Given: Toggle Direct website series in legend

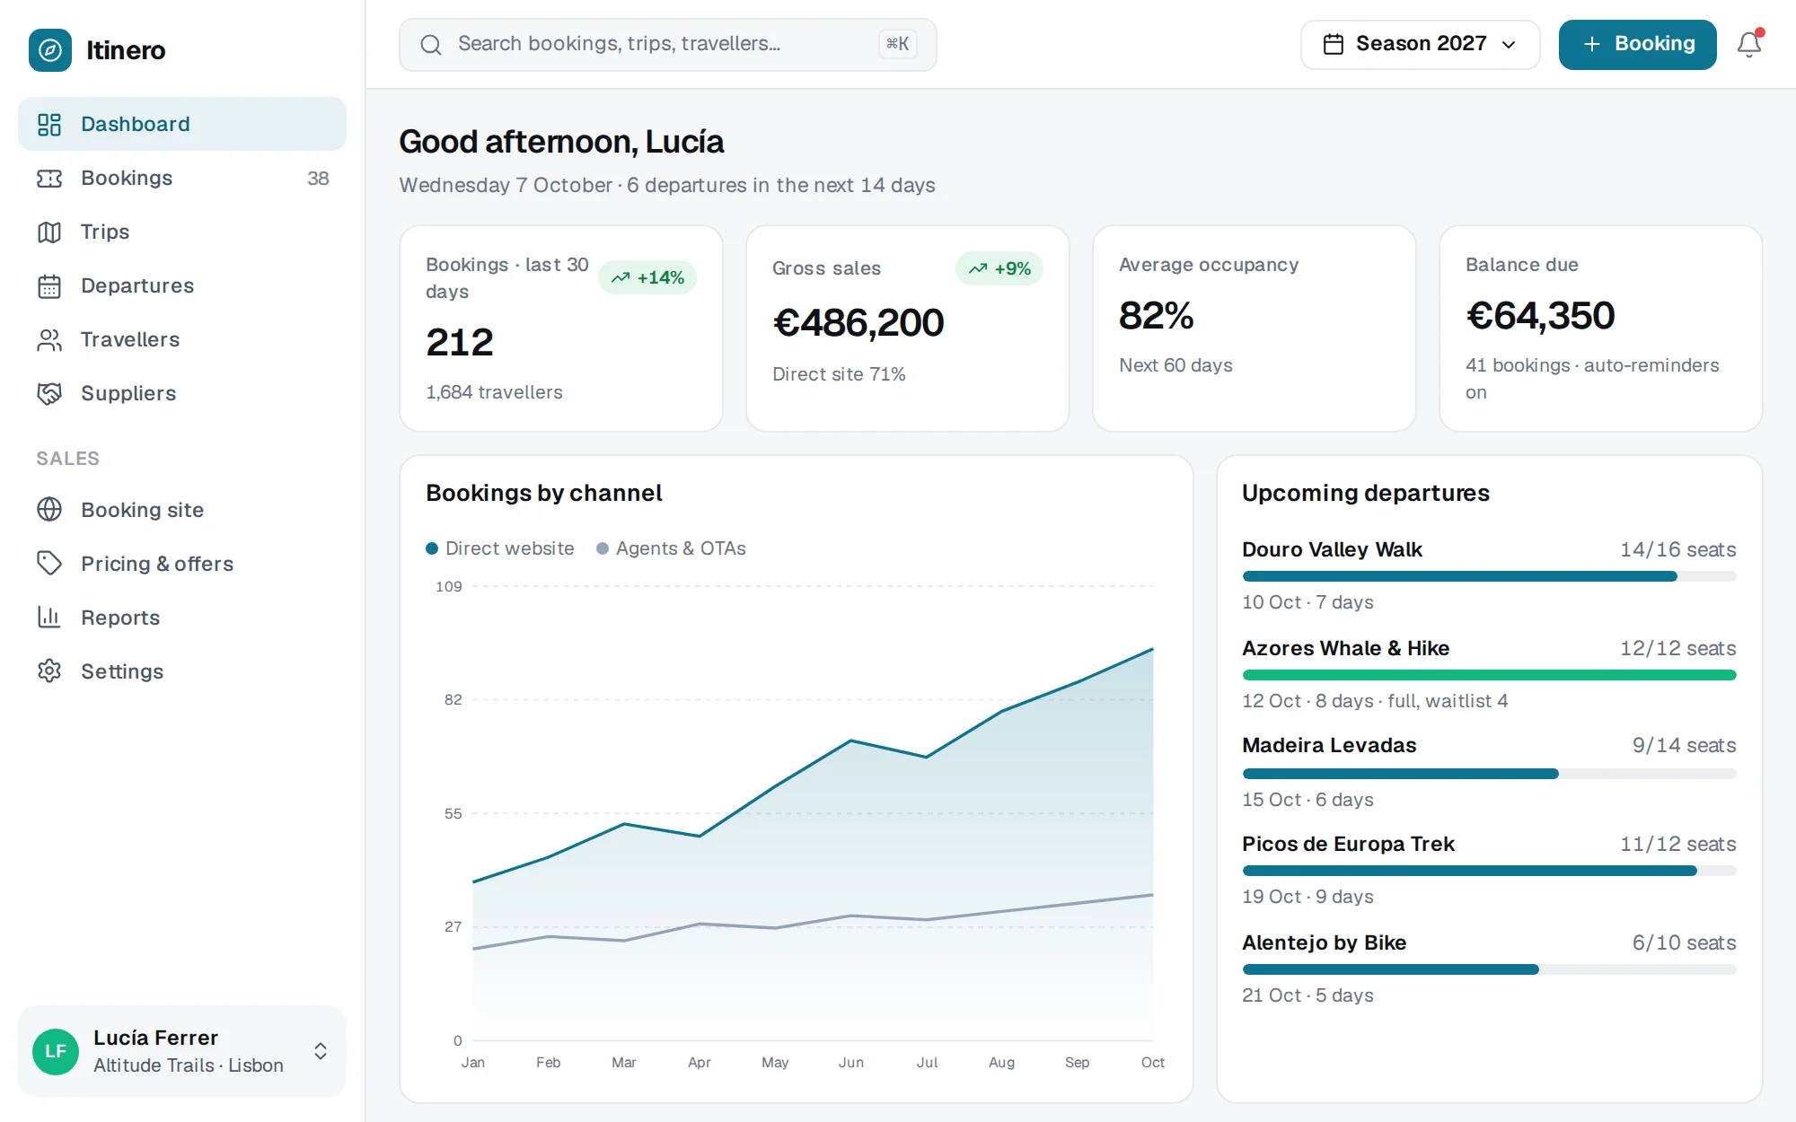Looking at the screenshot, I should point(500,548).
